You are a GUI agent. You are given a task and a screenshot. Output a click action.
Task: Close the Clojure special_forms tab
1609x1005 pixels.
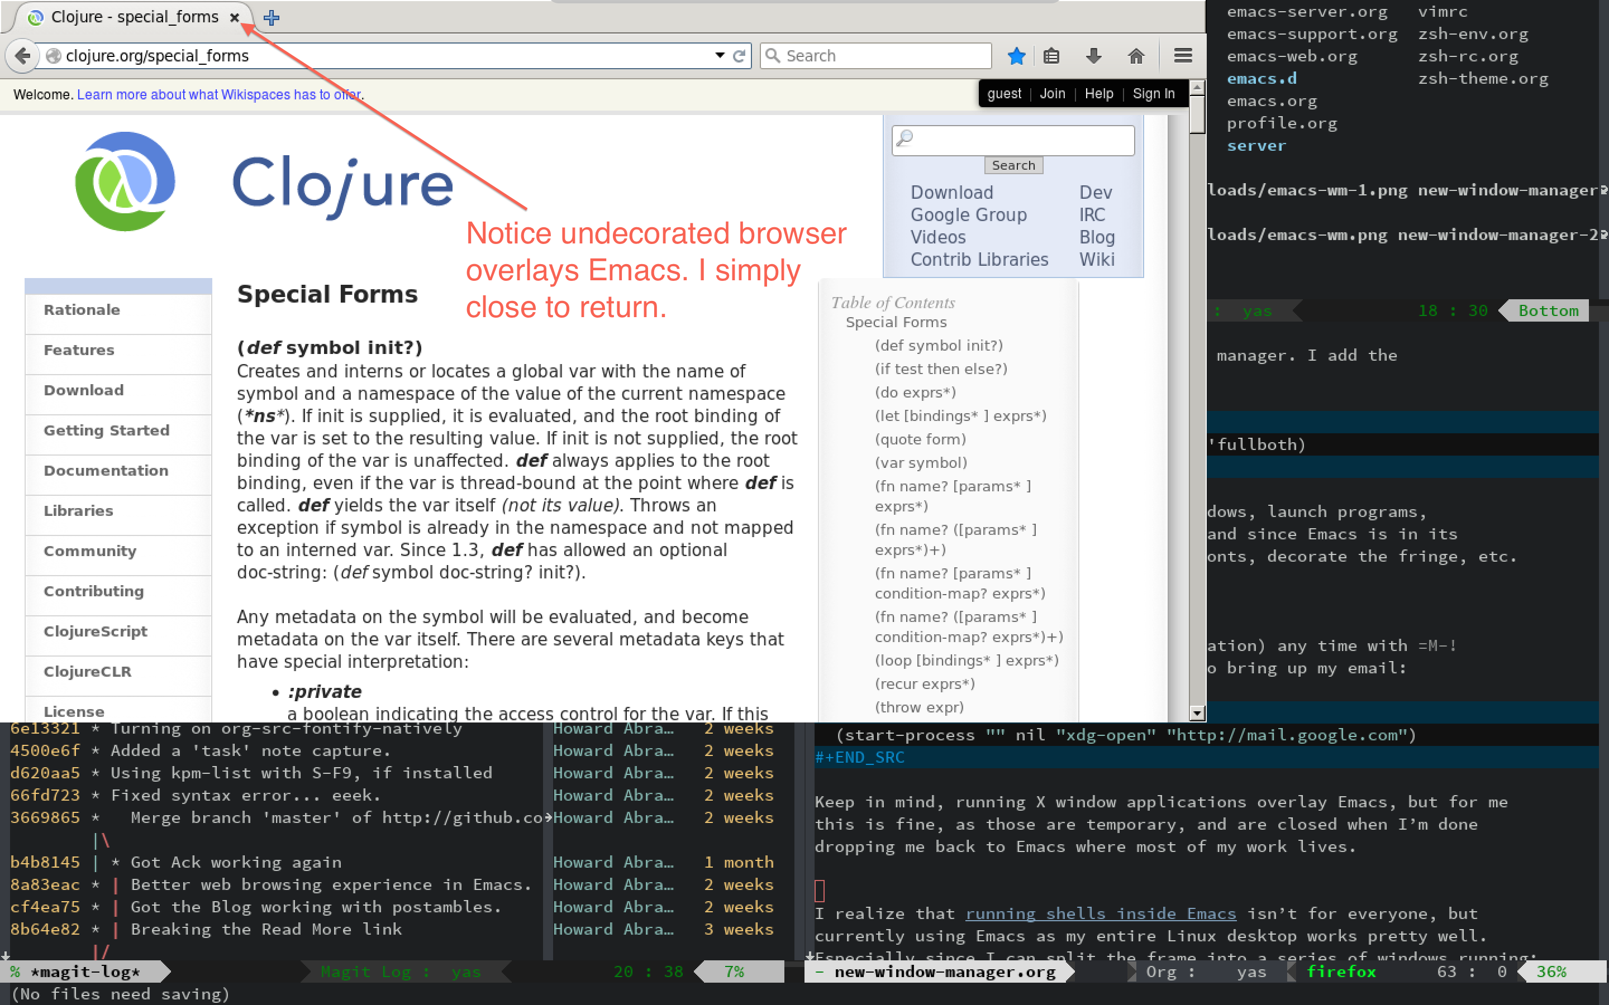[234, 18]
